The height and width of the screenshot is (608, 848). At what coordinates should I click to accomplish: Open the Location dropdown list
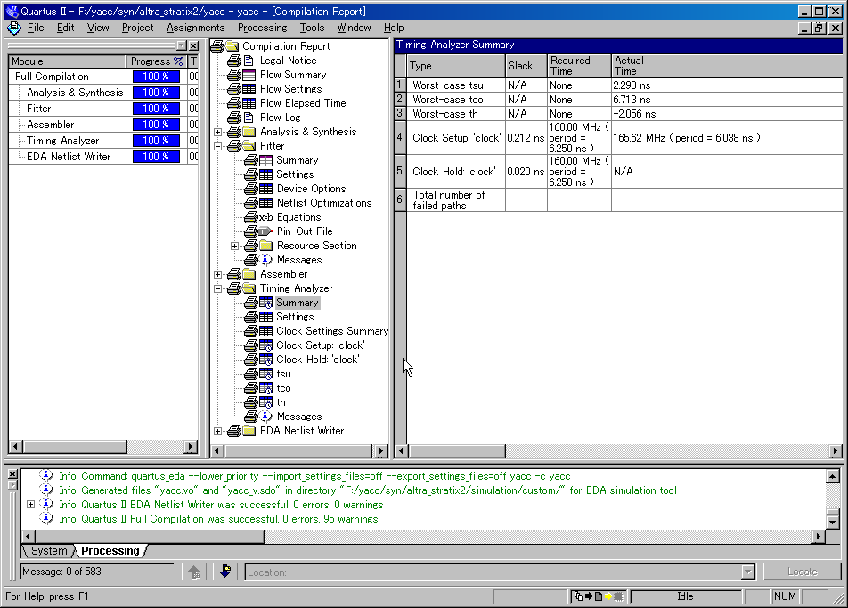[x=747, y=572]
